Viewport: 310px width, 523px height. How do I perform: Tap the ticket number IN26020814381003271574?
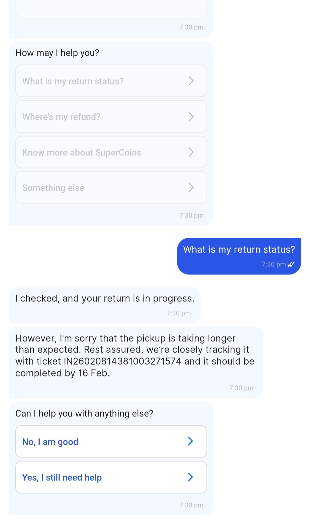click(122, 361)
